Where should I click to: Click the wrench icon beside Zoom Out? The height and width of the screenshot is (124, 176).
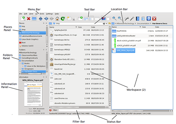(x=127, y=19)
